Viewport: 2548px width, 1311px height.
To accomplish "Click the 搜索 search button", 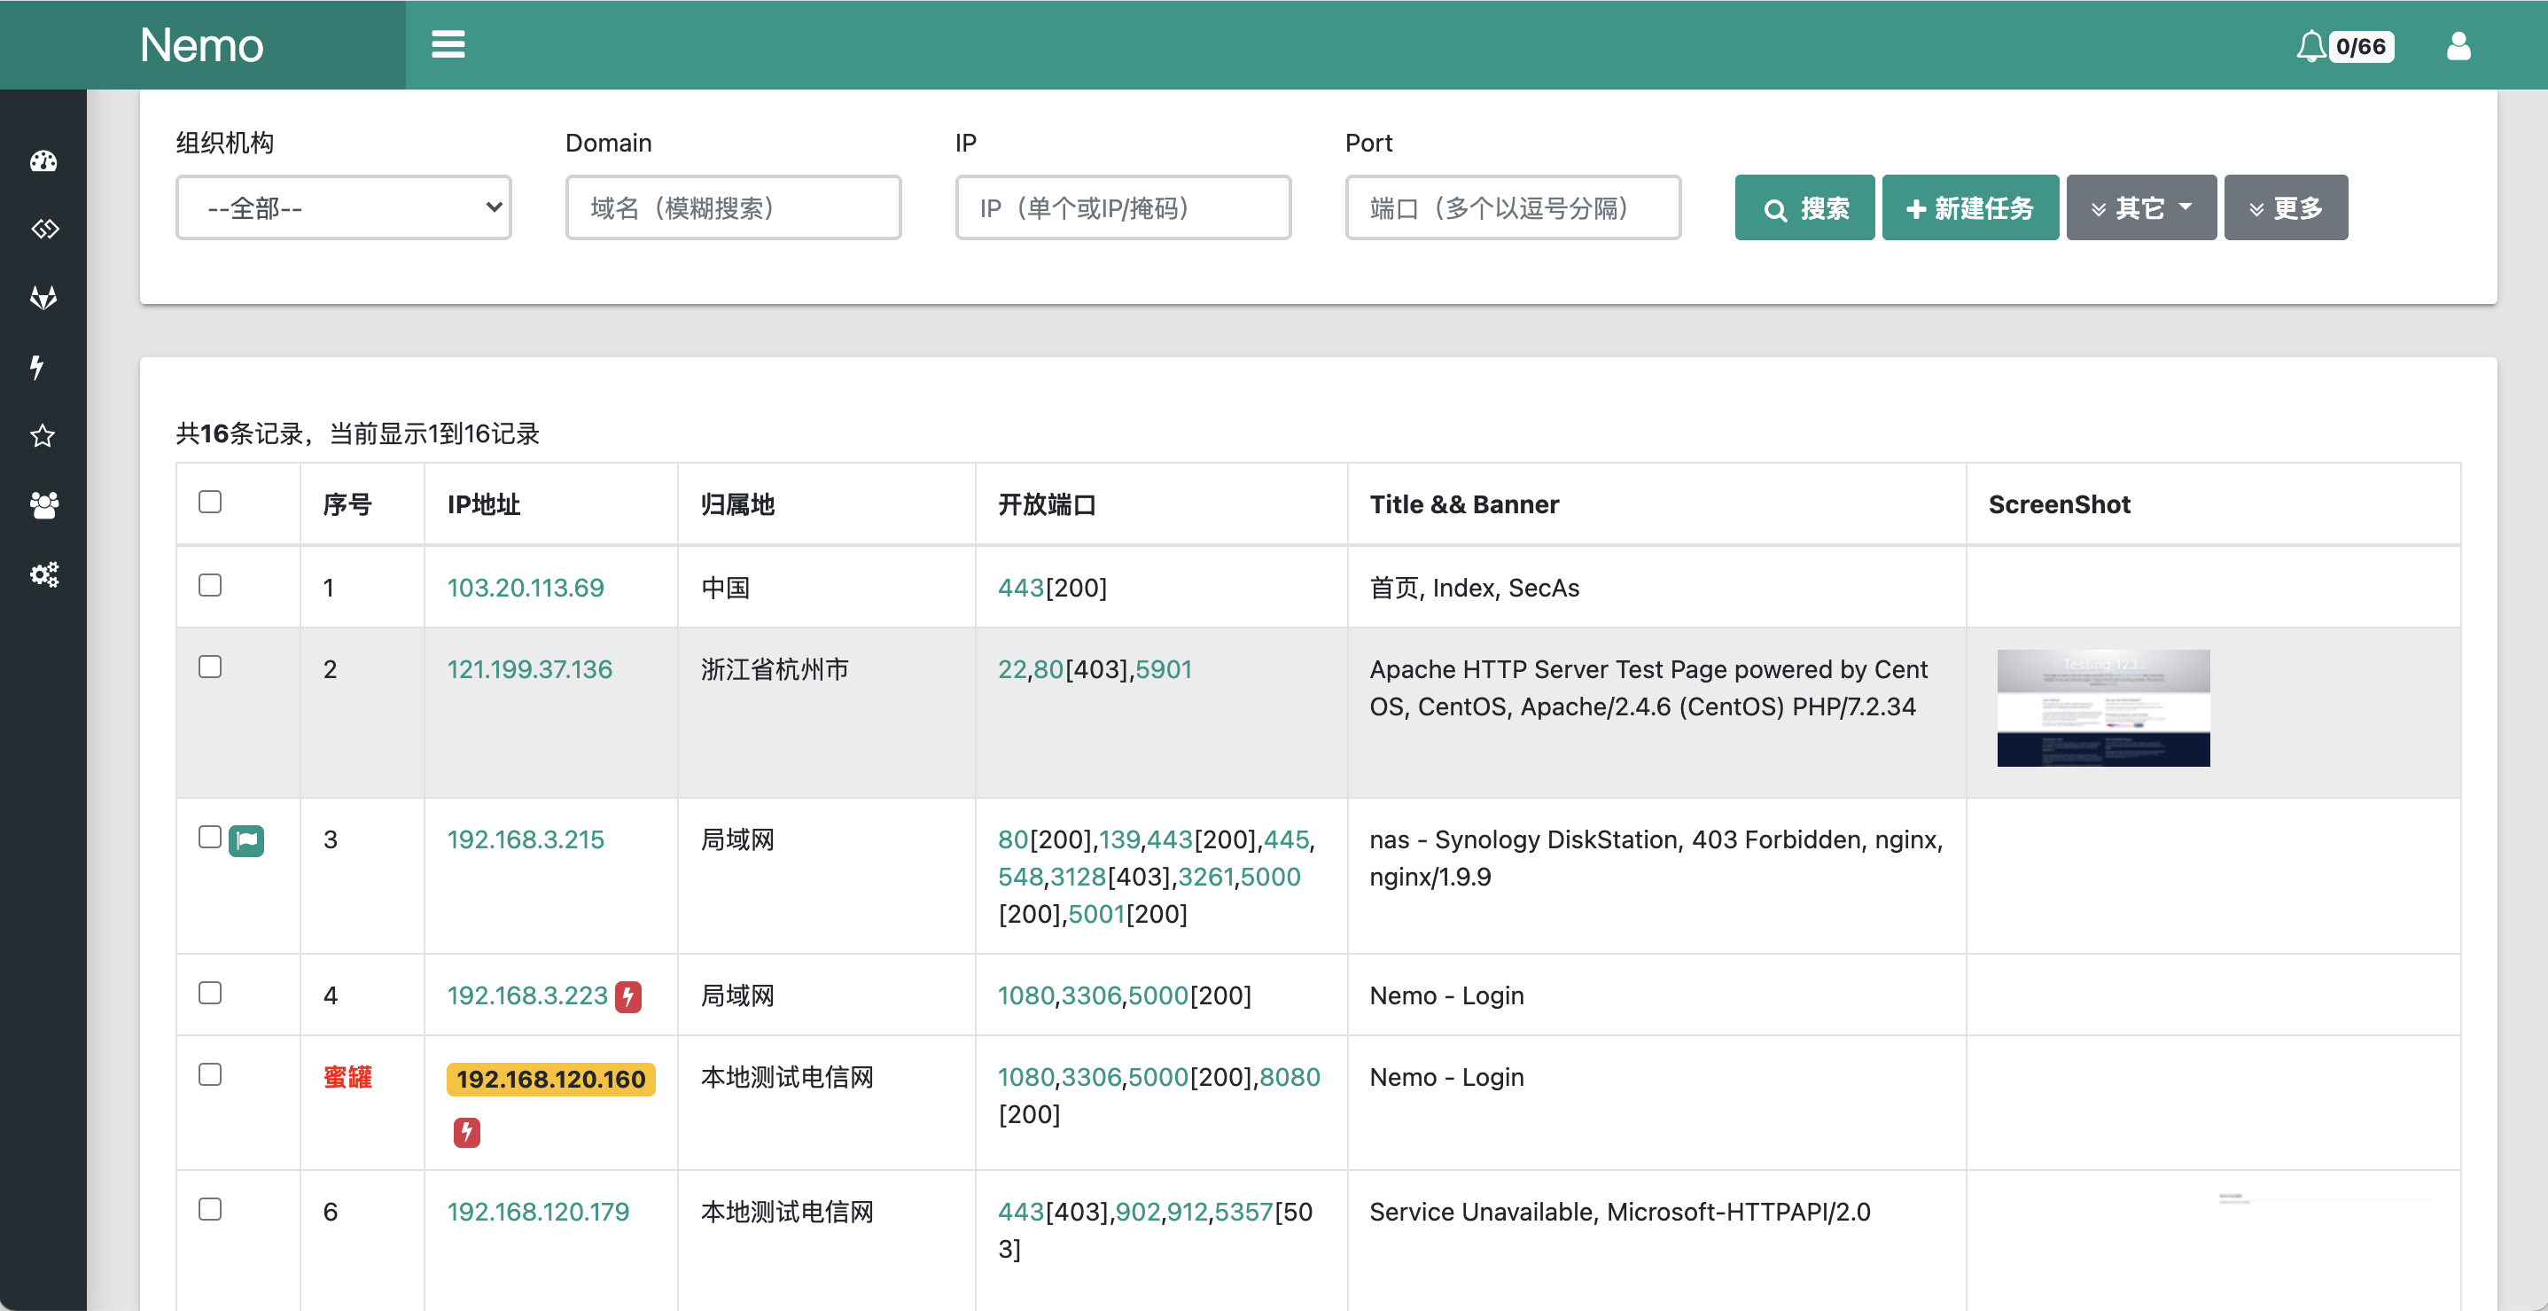I will click(x=1804, y=207).
